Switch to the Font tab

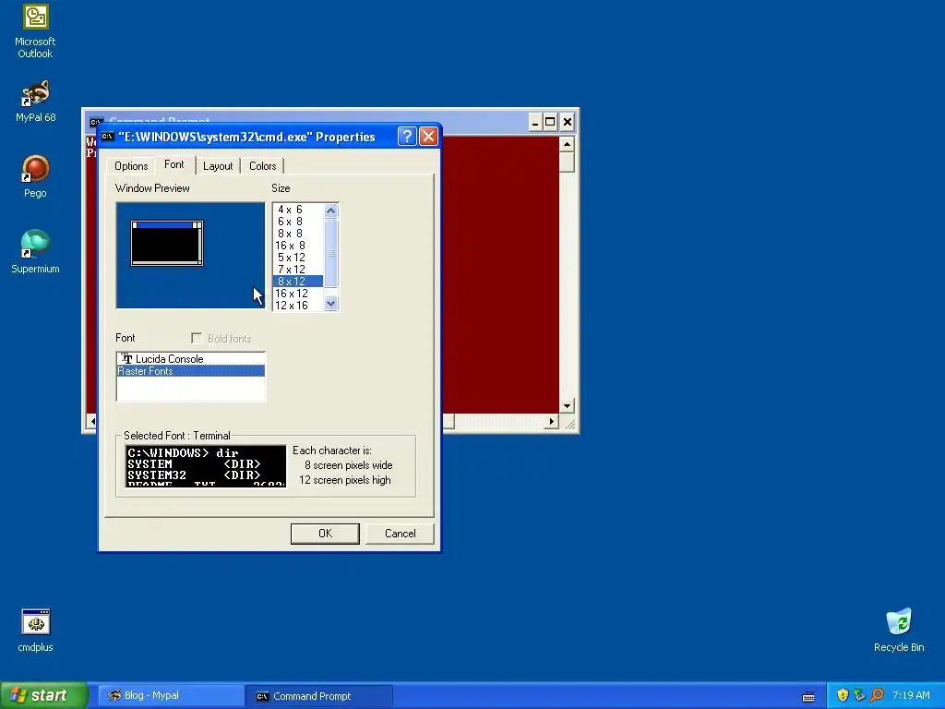pyautogui.click(x=174, y=164)
